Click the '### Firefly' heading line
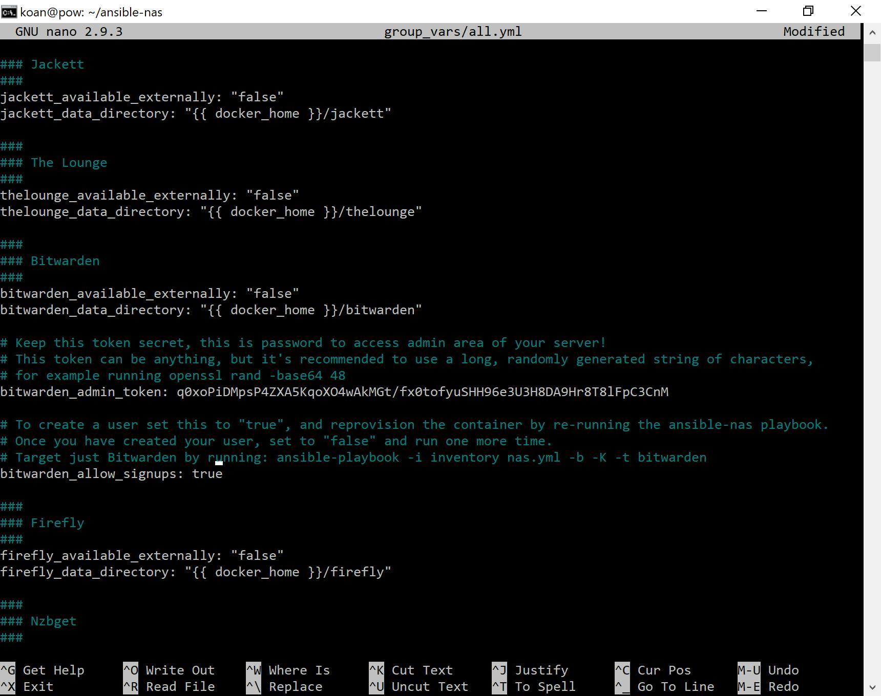The width and height of the screenshot is (881, 696). coord(42,523)
